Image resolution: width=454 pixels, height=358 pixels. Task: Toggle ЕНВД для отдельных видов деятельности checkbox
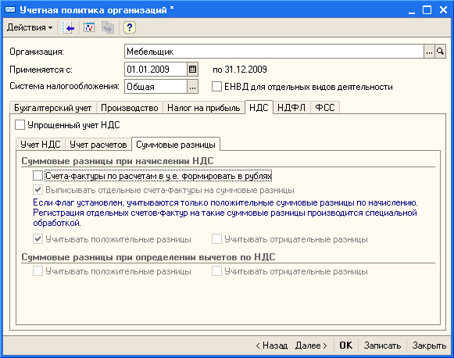216,86
